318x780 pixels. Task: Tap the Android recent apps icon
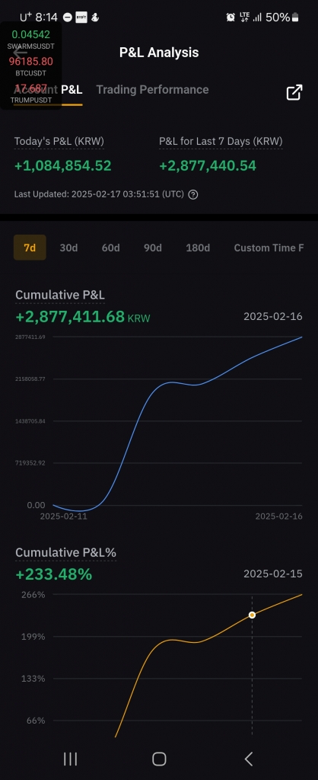pyautogui.click(x=71, y=759)
